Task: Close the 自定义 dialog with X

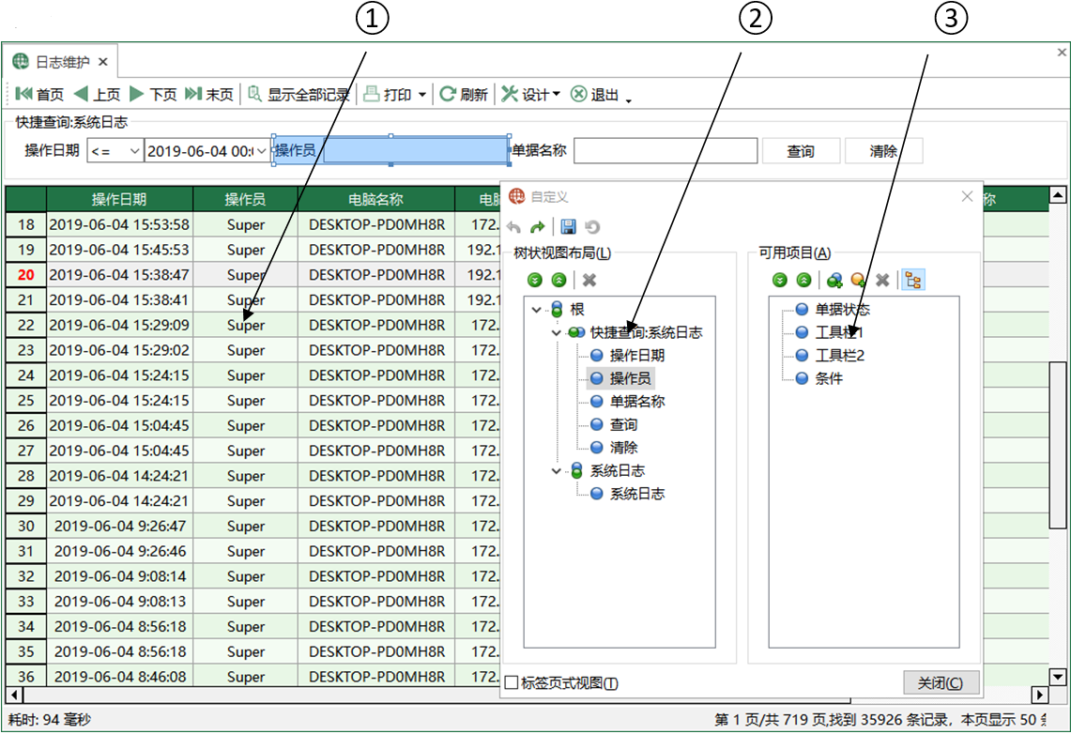Action: [967, 197]
